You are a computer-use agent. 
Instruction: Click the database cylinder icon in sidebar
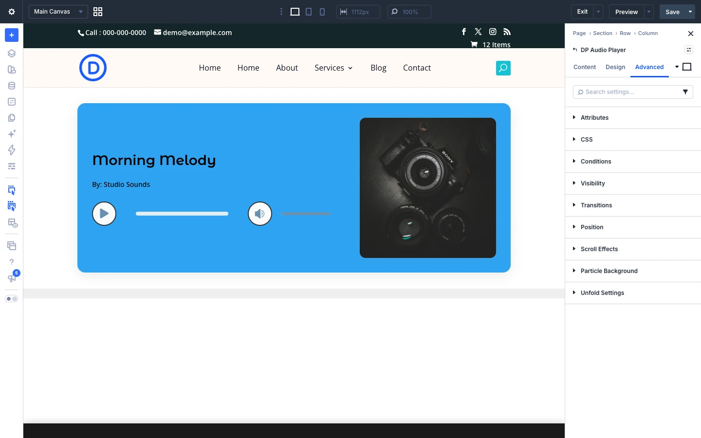(12, 86)
